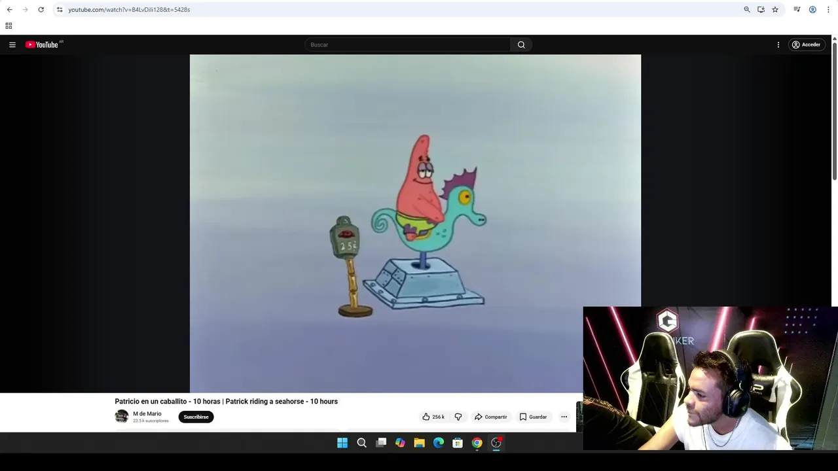Go back with the browser back arrow
Viewport: 838px width, 471px height.
tap(9, 10)
